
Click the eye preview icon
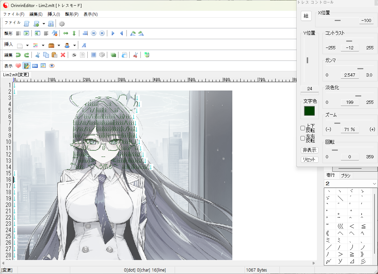[x=52, y=66]
